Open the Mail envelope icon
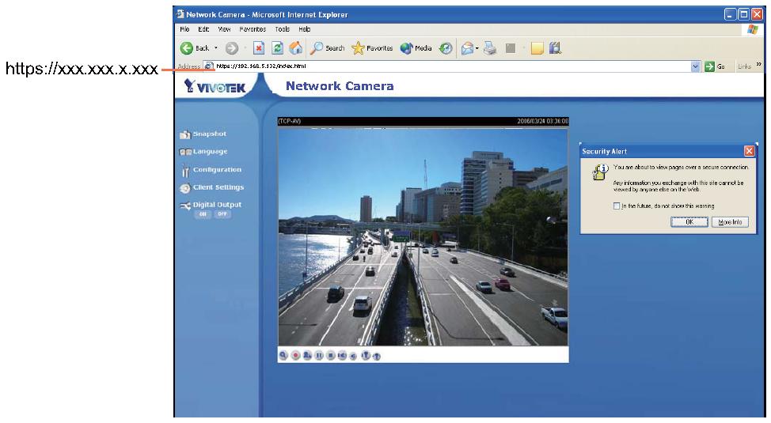This screenshot has width=771, height=423. pyautogui.click(x=467, y=48)
